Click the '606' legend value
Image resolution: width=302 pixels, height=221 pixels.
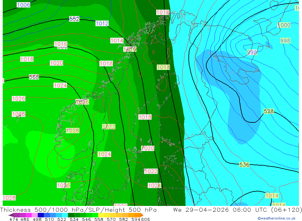pyautogui.click(x=146, y=219)
